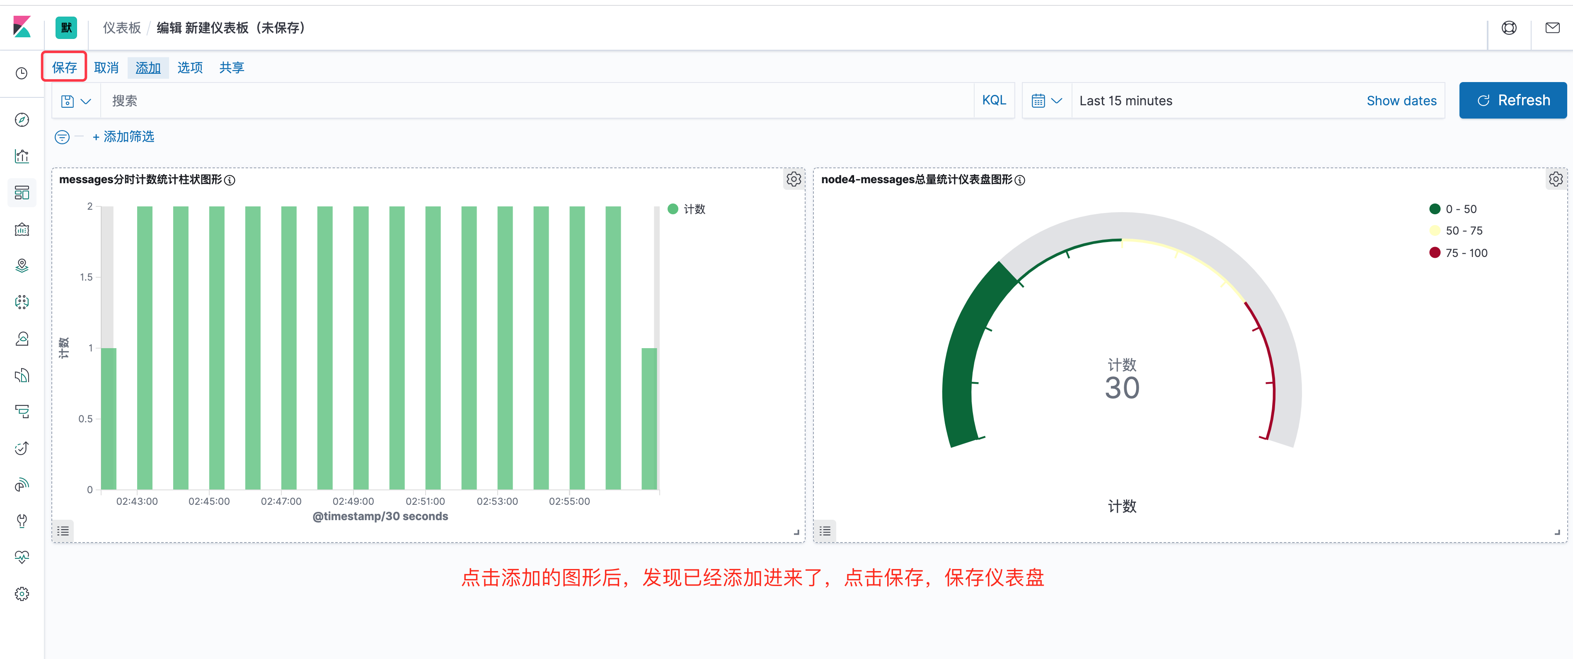Viewport: 1573px width, 659px height.
Task: Switch to the 添加 tab in dashboard toolbar
Action: [x=148, y=67]
